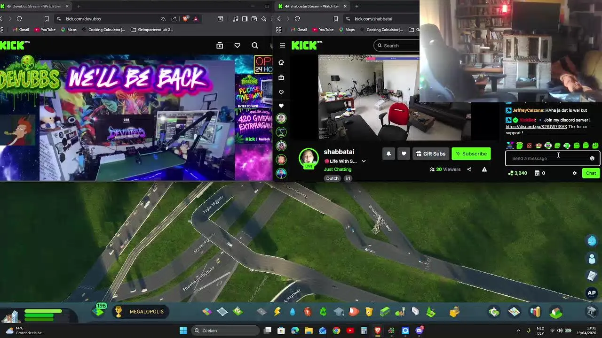Open Browse icon in Devubbs Kick header
602x338 pixels.
220,46
